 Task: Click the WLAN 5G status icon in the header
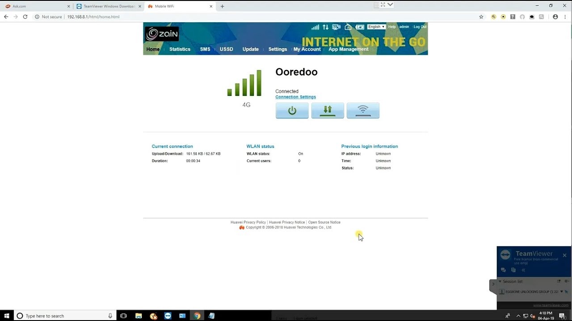(x=336, y=27)
